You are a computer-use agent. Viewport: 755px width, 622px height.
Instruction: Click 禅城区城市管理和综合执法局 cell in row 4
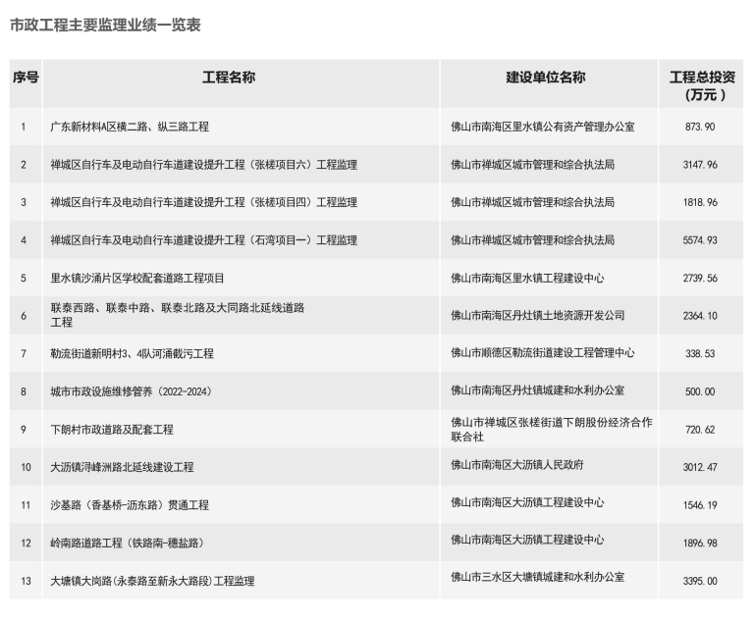click(532, 240)
